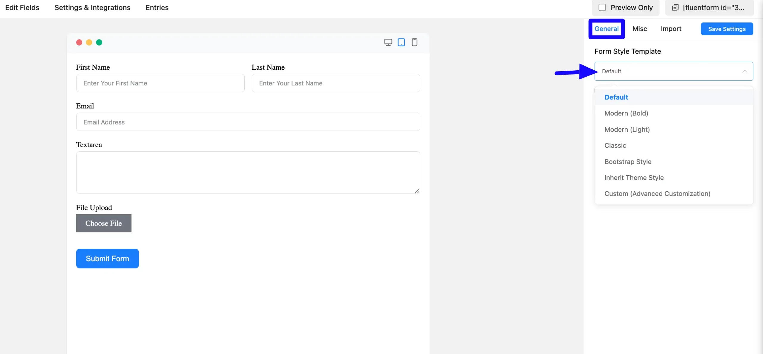Click the red window dot
This screenshot has width=763, height=354.
click(79, 42)
